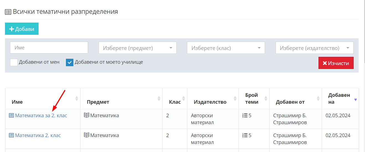Screen dimensions: 365x152
Task: Click numbered-list icon in first Брой теми cell
Action: [245, 116]
